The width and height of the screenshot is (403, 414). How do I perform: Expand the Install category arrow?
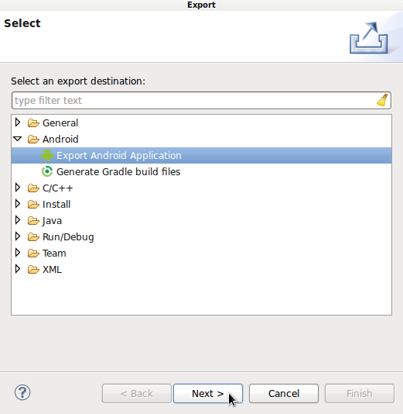pos(18,204)
